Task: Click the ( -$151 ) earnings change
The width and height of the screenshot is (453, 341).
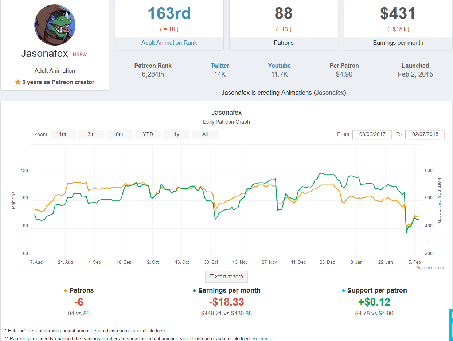Action: pos(398,30)
